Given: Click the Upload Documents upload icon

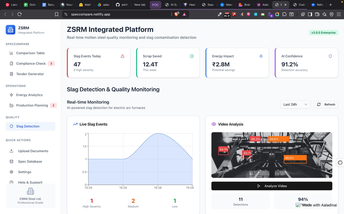Looking at the screenshot, I should 11,151.
